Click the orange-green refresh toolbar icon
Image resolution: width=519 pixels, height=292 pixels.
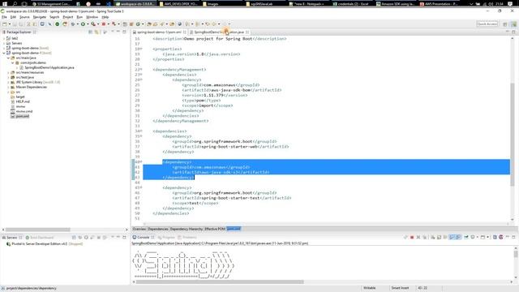tap(65, 24)
